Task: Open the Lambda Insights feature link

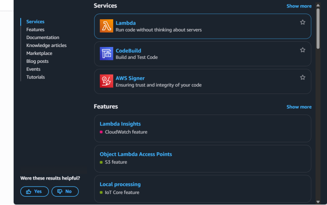Action: coord(120,124)
